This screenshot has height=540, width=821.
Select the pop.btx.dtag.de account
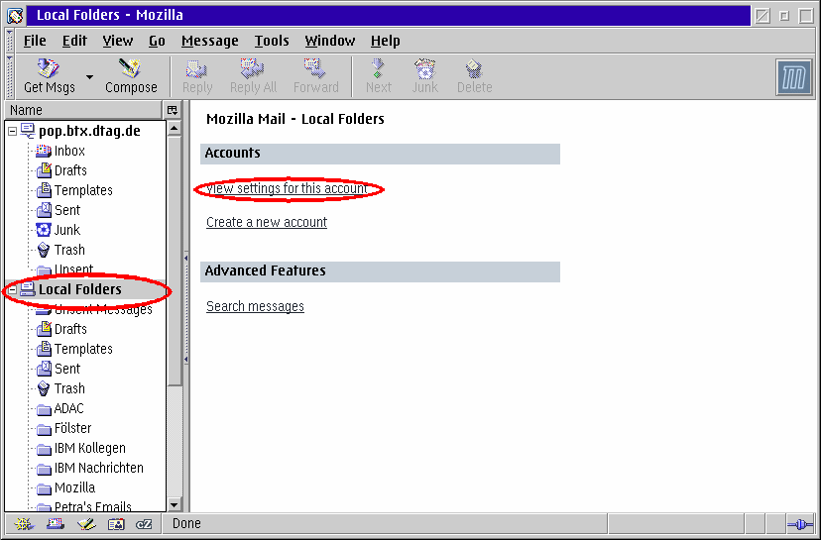point(89,131)
